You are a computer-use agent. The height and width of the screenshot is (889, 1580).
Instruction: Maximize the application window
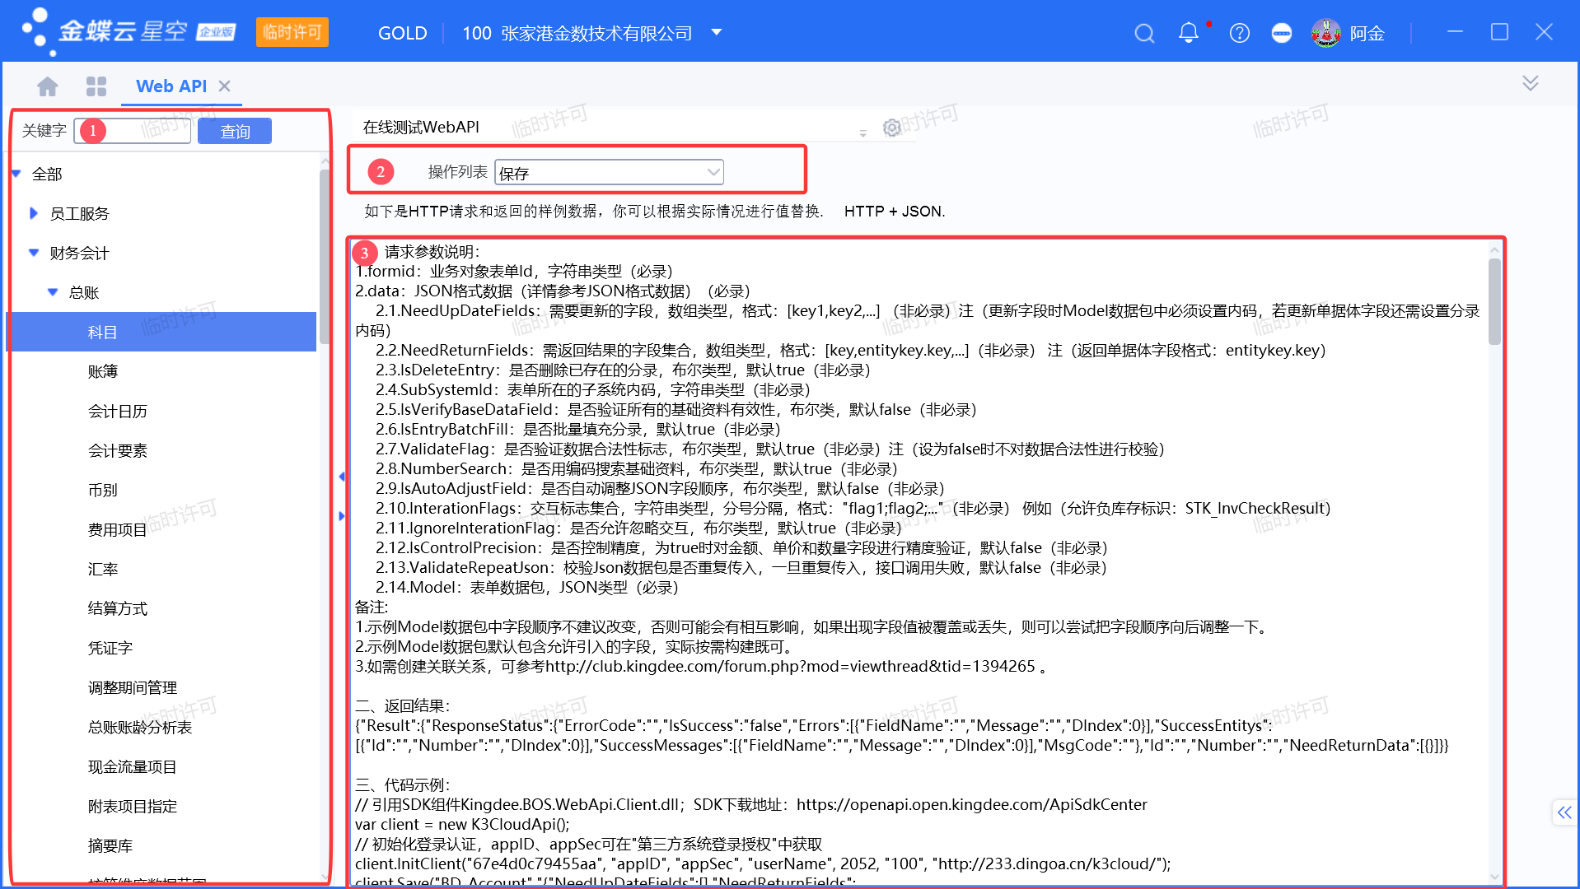1499,32
